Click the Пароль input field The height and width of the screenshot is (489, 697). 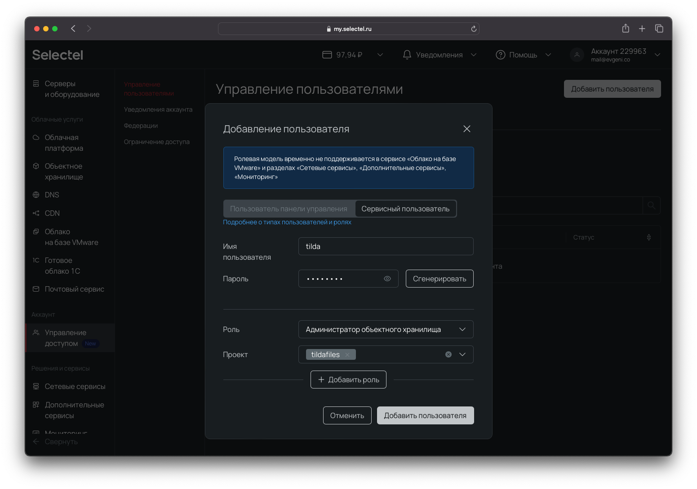348,279
